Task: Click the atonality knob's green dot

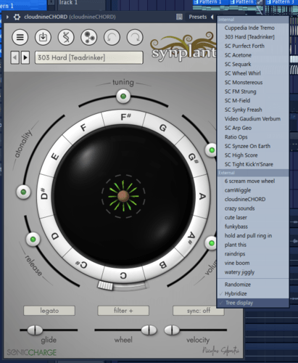Action: pos(23,192)
